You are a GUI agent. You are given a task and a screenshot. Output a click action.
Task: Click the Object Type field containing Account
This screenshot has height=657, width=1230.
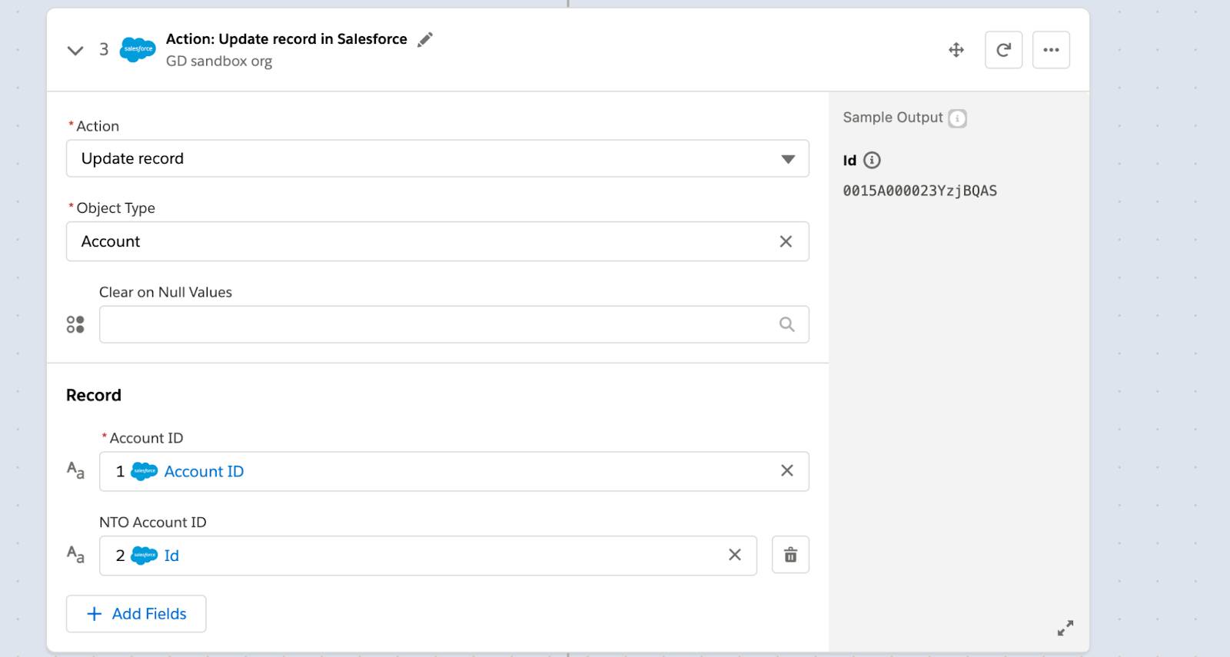pyautogui.click(x=437, y=241)
